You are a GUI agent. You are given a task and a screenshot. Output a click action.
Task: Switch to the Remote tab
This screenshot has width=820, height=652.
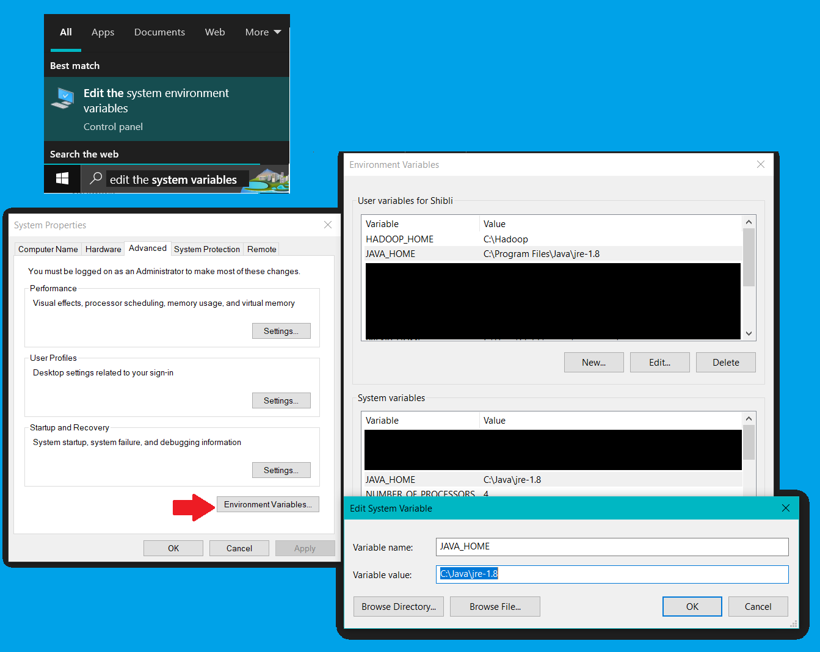coord(262,249)
